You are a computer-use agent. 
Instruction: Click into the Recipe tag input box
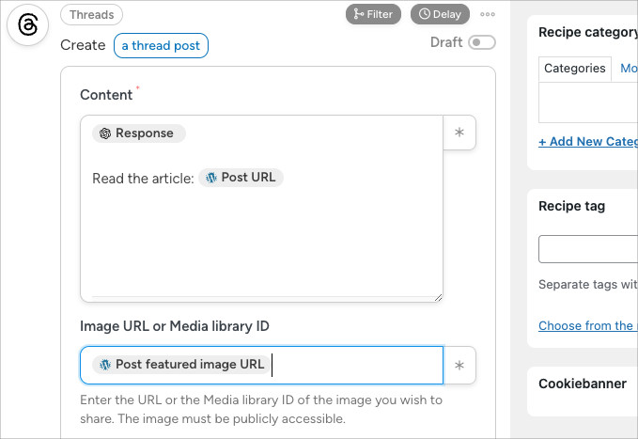[x=587, y=249]
